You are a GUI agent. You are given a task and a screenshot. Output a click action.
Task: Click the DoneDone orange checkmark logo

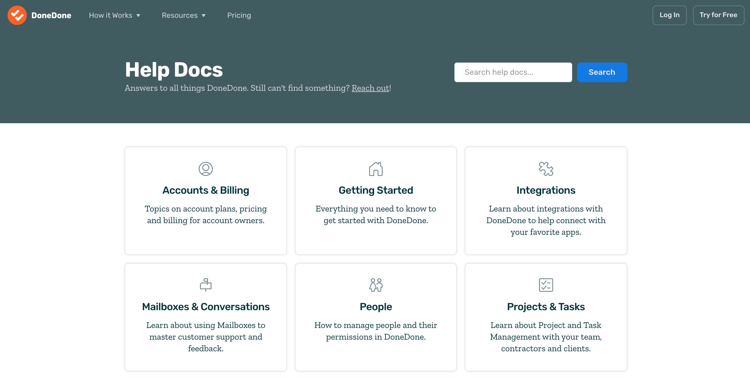tap(17, 15)
